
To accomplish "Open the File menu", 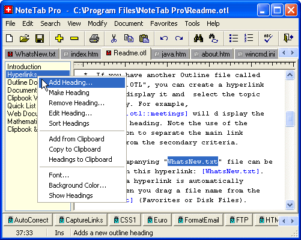I will tap(10, 23).
